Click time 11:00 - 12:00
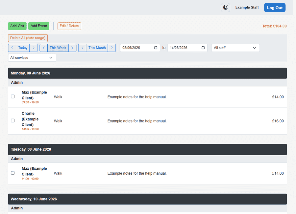The image size is (296, 214). point(30,179)
